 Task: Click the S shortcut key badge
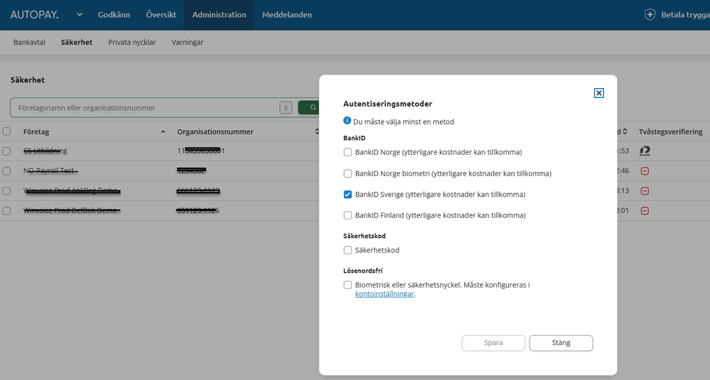[286, 108]
